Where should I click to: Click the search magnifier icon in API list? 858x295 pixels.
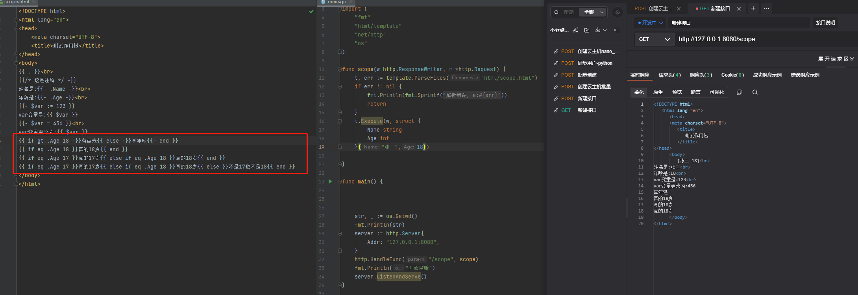(x=557, y=12)
